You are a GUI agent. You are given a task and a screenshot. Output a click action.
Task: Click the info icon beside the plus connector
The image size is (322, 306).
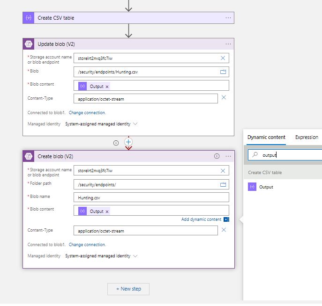pyautogui.click(x=116, y=143)
